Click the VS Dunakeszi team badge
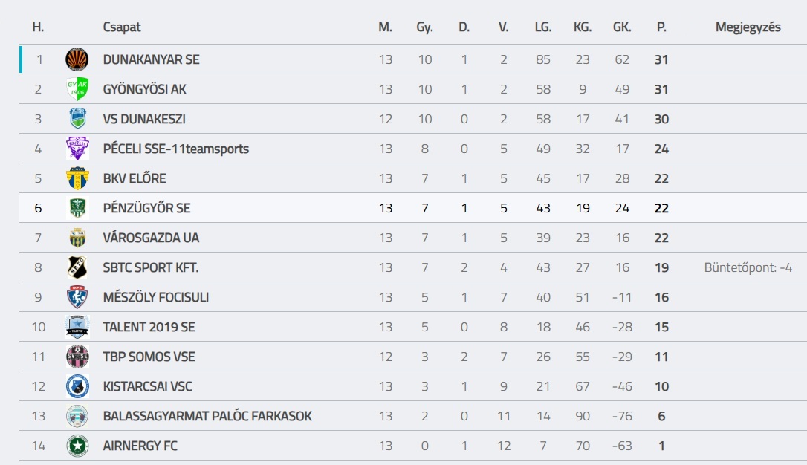807x465 pixels. point(77,119)
